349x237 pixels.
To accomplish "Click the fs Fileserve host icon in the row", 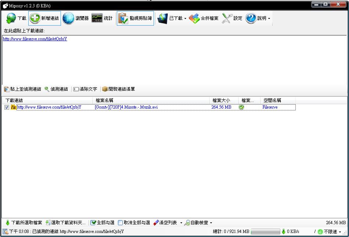I will pyautogui.click(x=13, y=107).
